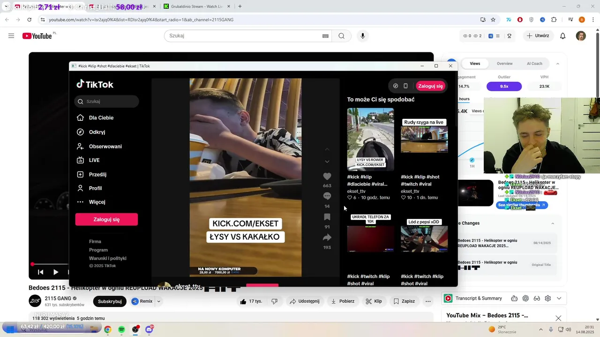Open Spotify from the taskbar

point(121,330)
